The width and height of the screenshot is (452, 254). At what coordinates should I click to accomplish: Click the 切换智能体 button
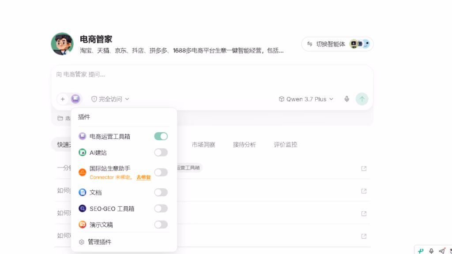click(x=337, y=44)
